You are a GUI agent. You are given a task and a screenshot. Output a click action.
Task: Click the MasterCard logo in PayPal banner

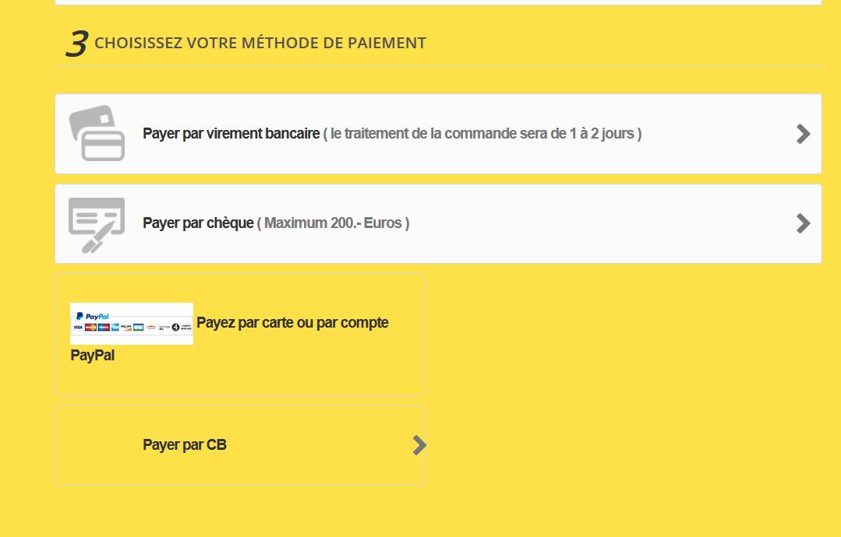(90, 327)
